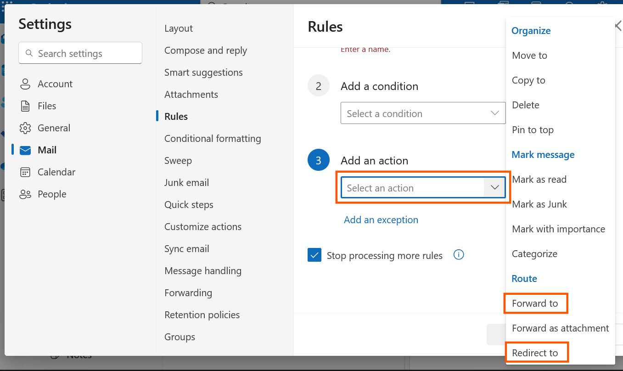The width and height of the screenshot is (623, 371).
Task: Open Junk email settings
Action: pos(186,183)
